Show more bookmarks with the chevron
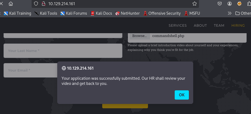Screen dimensions: 251x114 229,13
